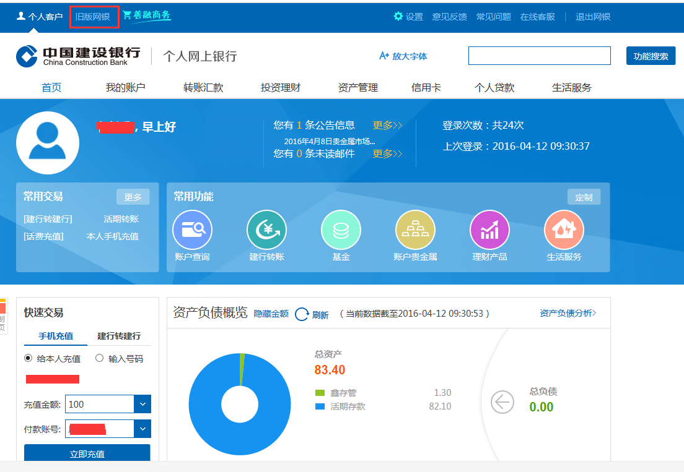Click the 功能搜索 search button
The height and width of the screenshot is (472, 684).
tap(651, 56)
